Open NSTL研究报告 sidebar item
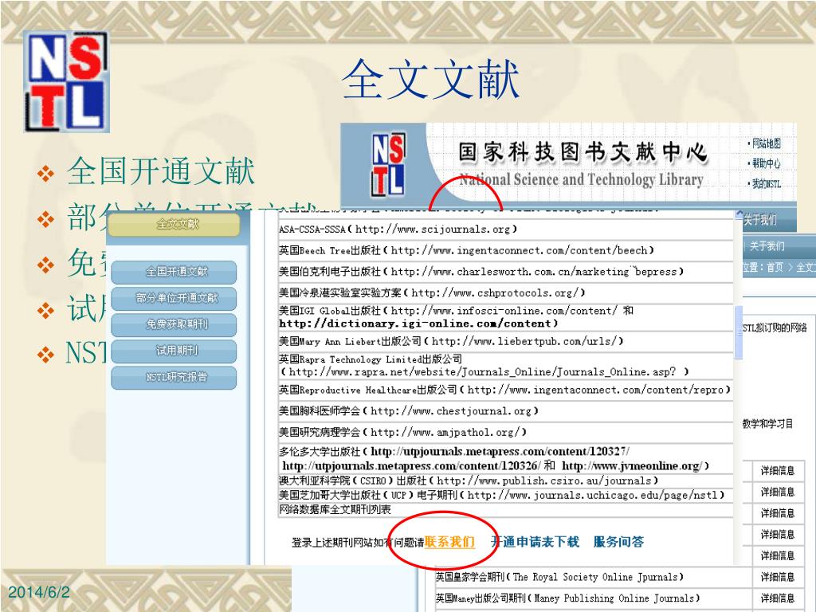 click(174, 377)
